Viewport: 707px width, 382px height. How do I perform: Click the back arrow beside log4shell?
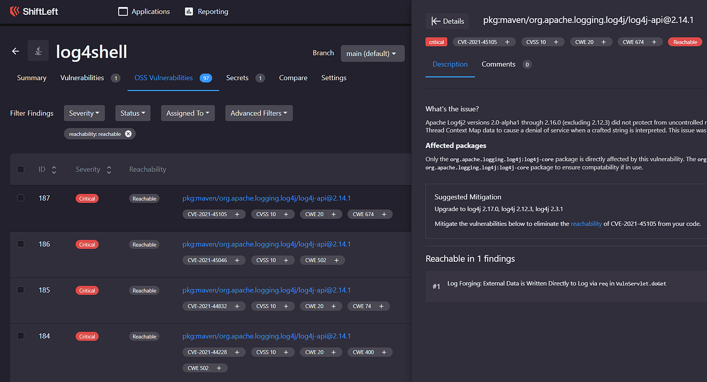click(15, 51)
